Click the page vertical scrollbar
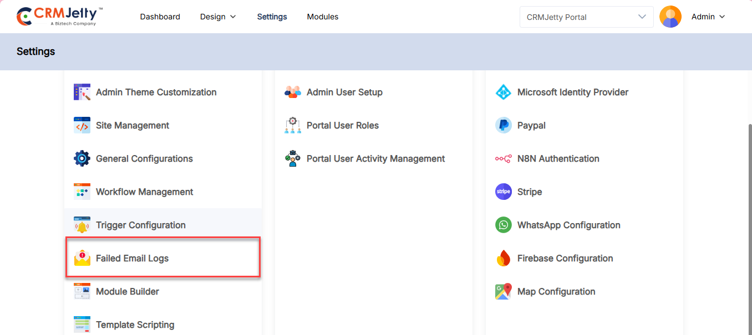752x335 pixels. 749,221
